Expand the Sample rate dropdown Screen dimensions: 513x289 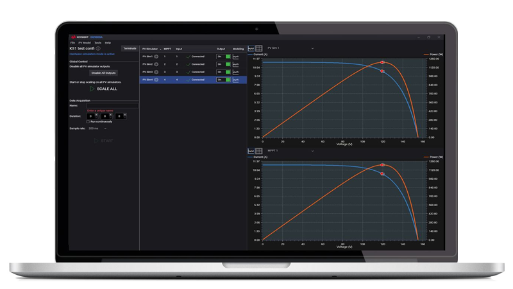point(97,128)
